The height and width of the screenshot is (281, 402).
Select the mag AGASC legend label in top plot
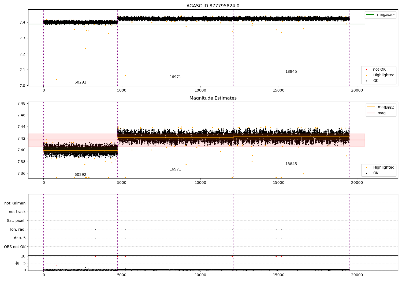coord(386,15)
